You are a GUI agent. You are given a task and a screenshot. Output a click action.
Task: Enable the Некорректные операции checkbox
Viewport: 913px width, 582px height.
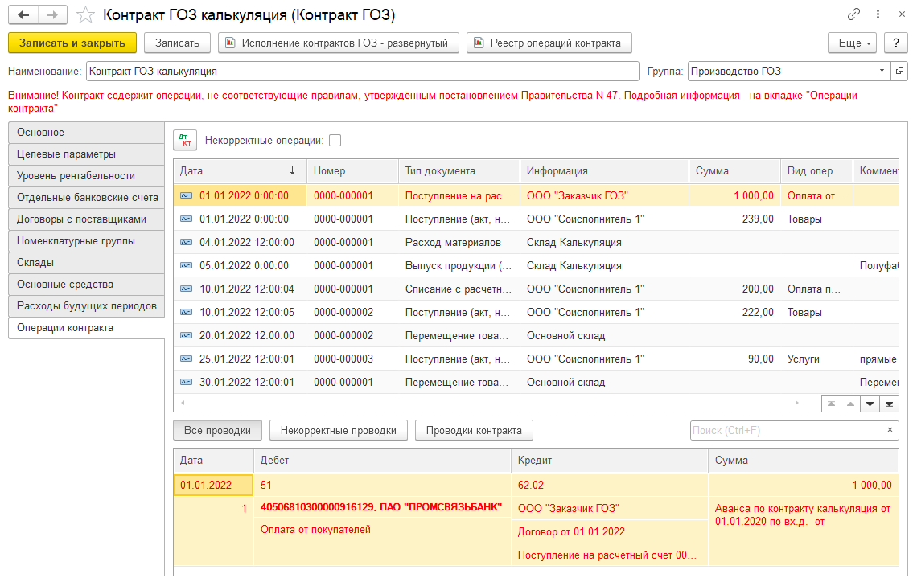[x=335, y=141]
